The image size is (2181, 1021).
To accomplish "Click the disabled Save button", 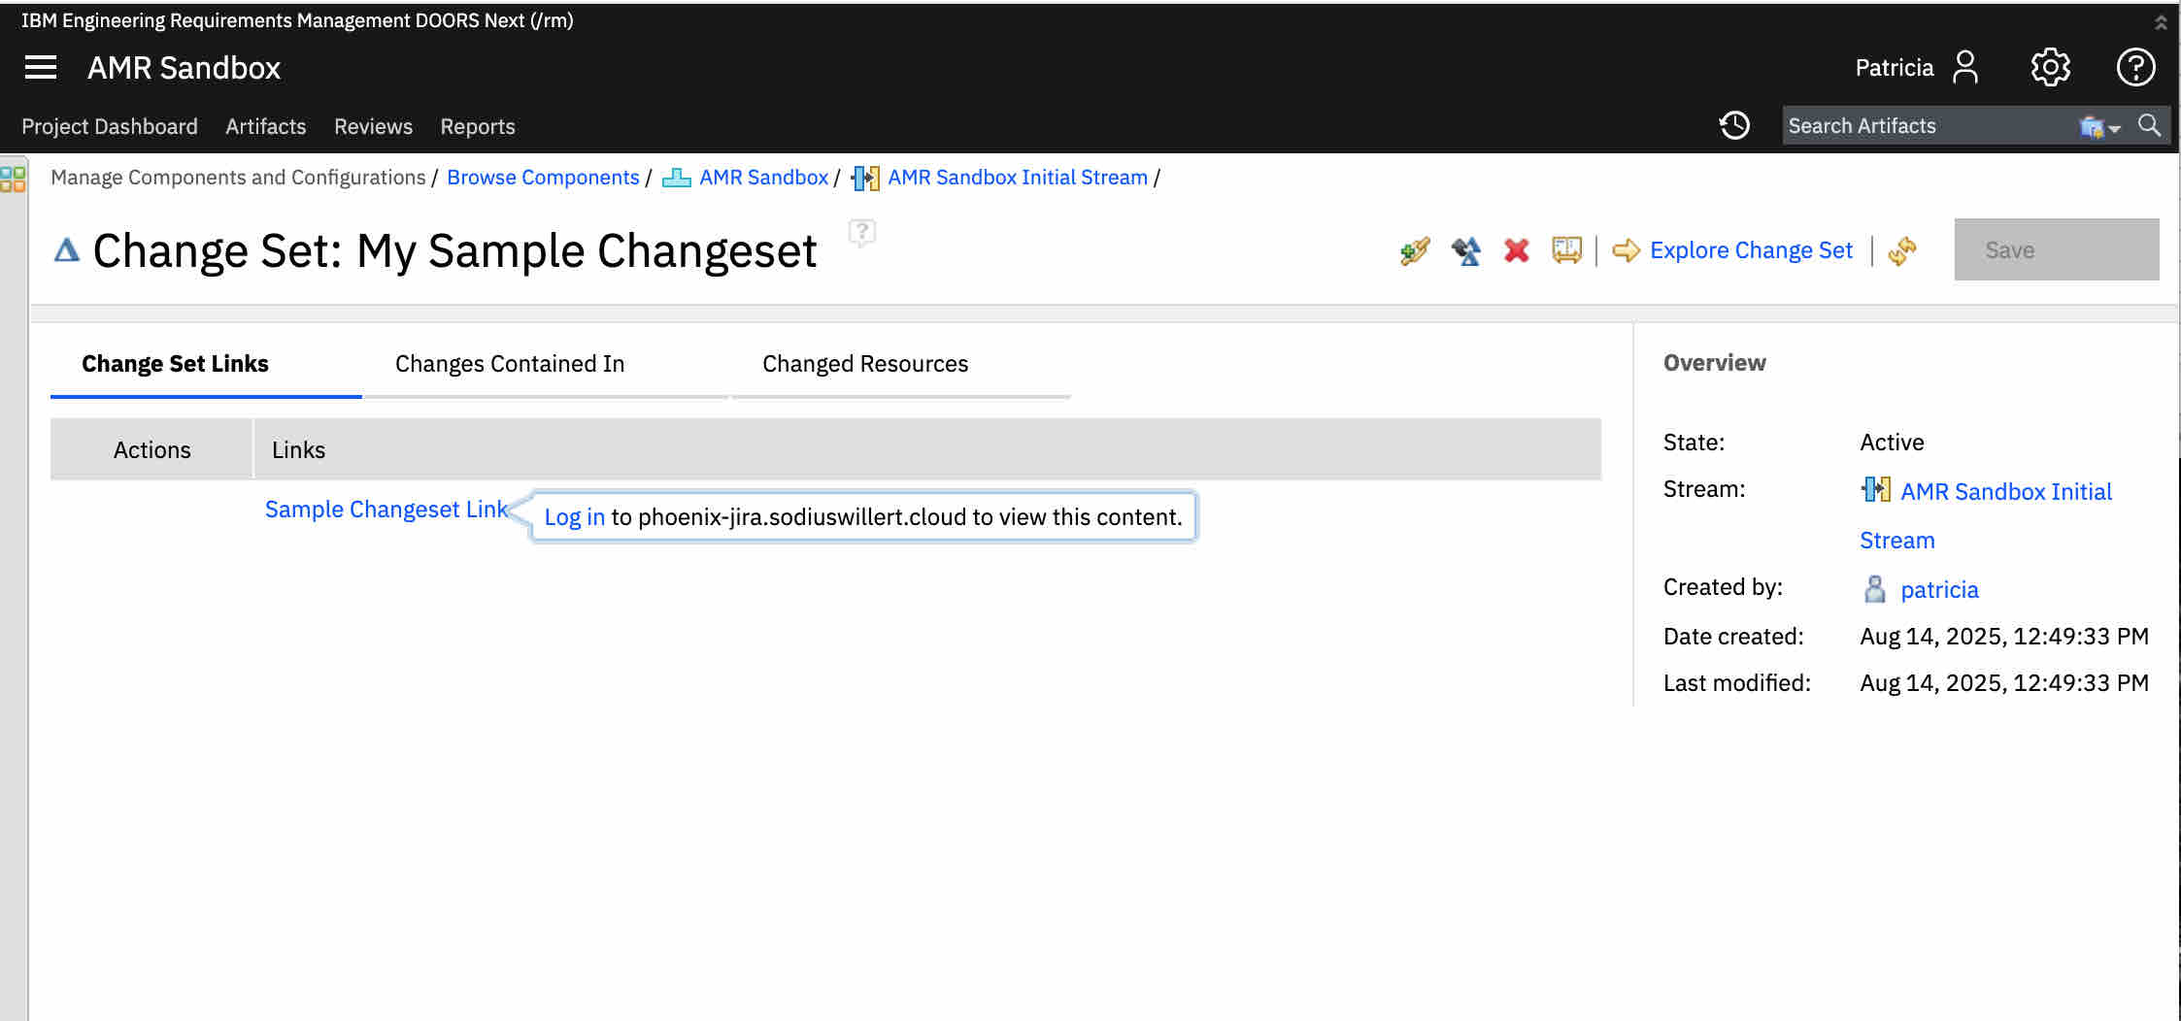I will point(2057,249).
